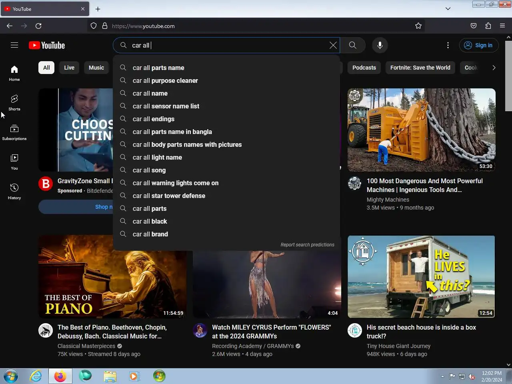Choose suggestion "car all parts name"
512x384 pixels.
226,68
